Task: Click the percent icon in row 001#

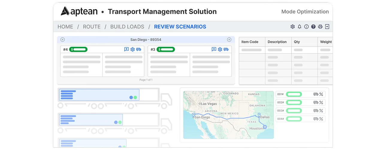Action: pyautogui.click(x=321, y=94)
